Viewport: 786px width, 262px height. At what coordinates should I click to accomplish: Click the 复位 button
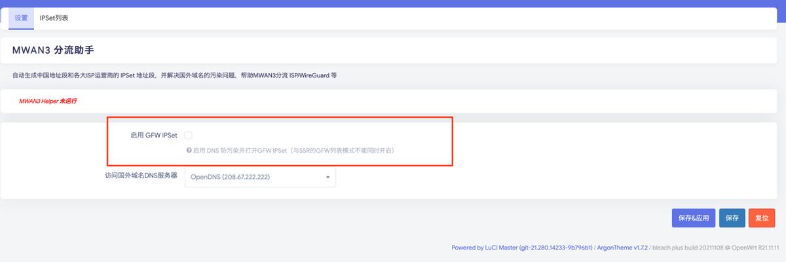click(x=762, y=217)
